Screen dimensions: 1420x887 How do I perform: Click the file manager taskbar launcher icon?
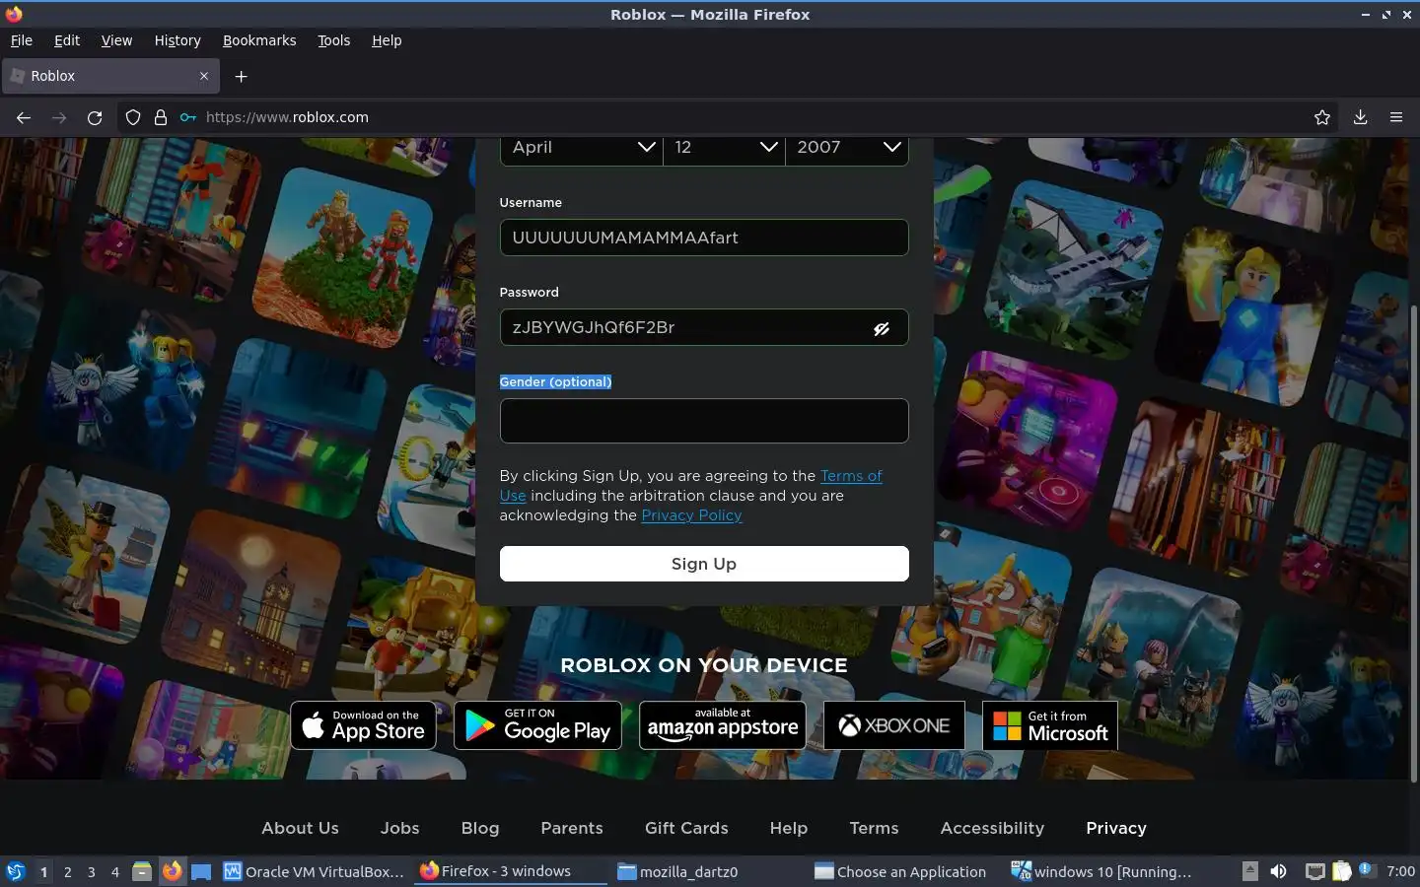(x=142, y=871)
